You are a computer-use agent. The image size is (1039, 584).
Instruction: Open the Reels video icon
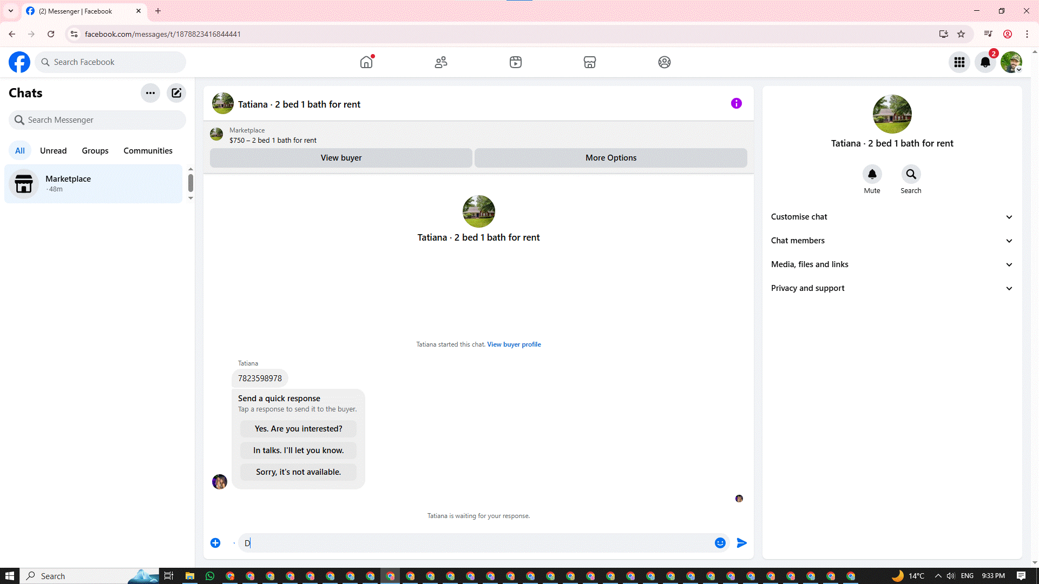[x=516, y=62]
